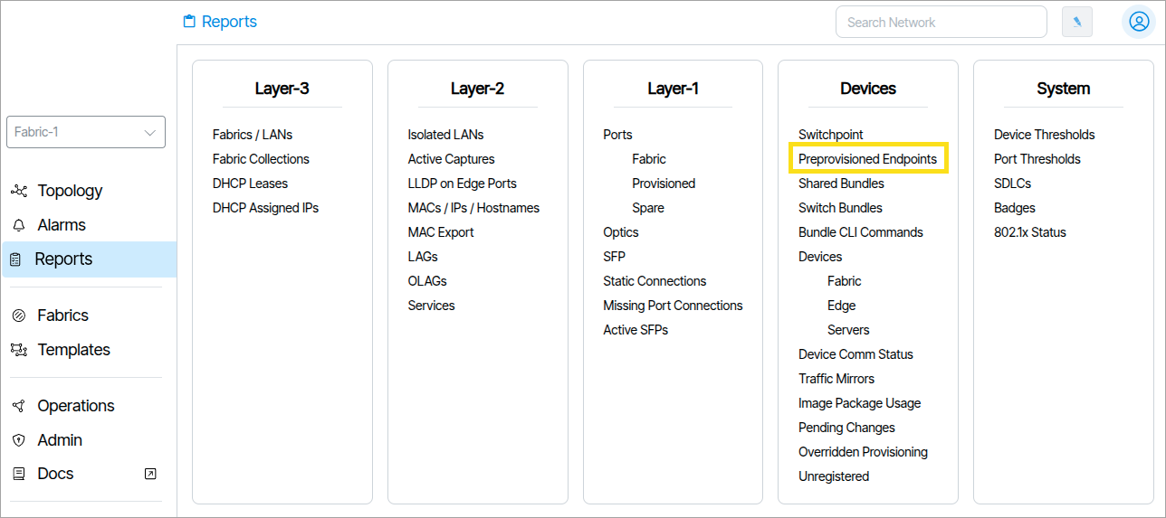Screen dimensions: 1166x518
Task: Open the Docs sidebar menu item
Action: (55, 474)
